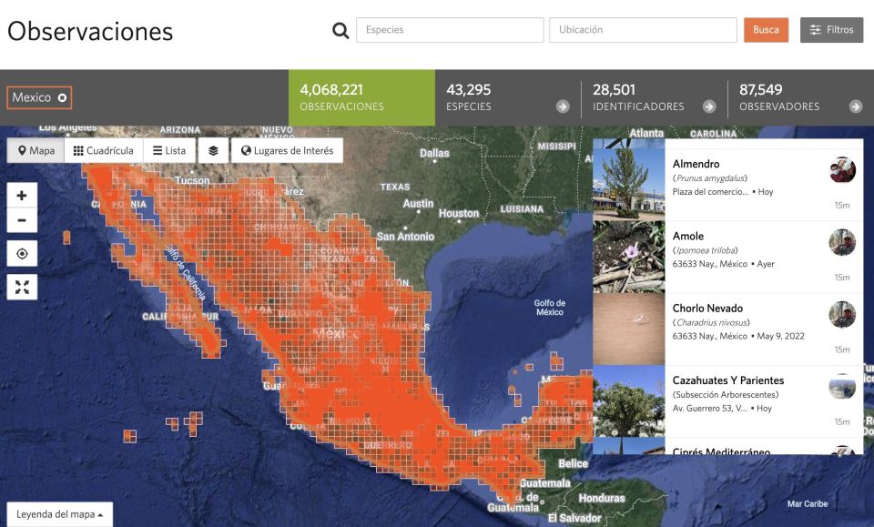Open the Amole flower thumbnail
The width and height of the screenshot is (874, 527).
click(629, 257)
